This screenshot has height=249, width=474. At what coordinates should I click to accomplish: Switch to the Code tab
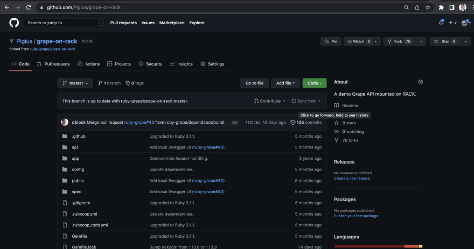20,64
